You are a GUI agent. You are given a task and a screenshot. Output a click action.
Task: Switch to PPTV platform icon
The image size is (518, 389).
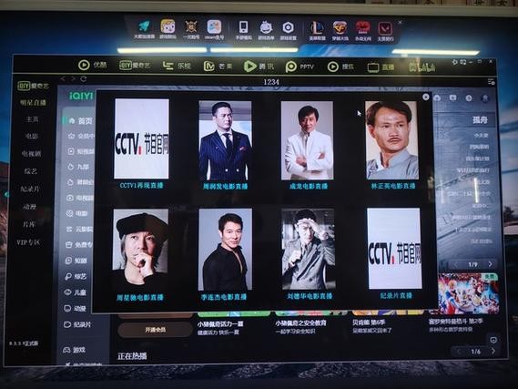point(300,67)
